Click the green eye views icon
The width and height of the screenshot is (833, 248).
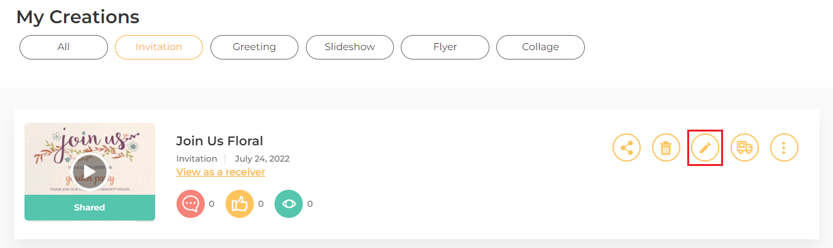tap(288, 204)
